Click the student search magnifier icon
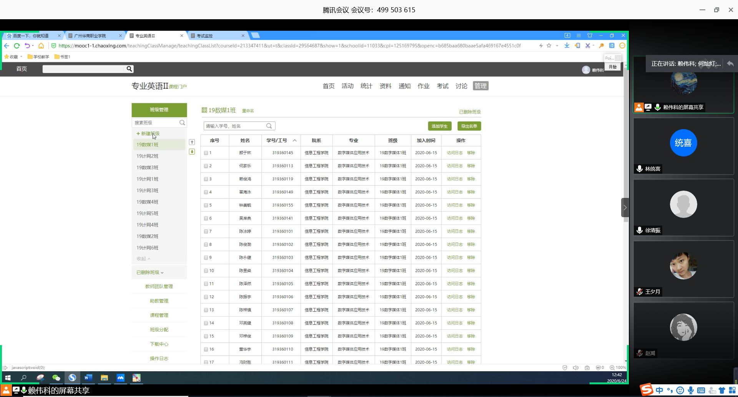Image resolution: width=738 pixels, height=397 pixels. tap(269, 126)
